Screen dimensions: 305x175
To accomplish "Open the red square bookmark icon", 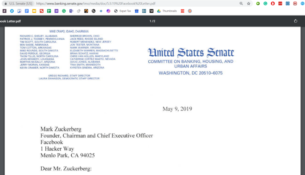I will point(42,11).
